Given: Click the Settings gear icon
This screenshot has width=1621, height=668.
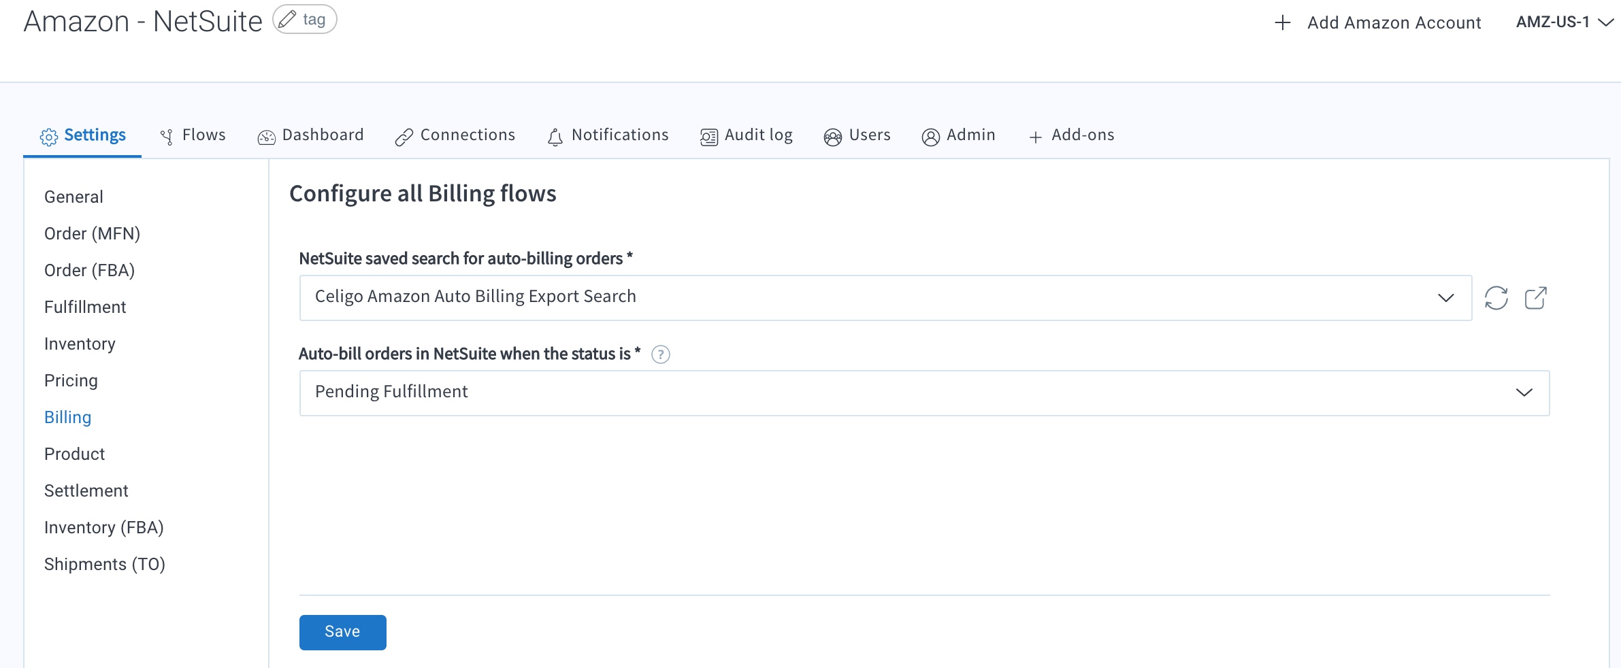Looking at the screenshot, I should tap(49, 137).
